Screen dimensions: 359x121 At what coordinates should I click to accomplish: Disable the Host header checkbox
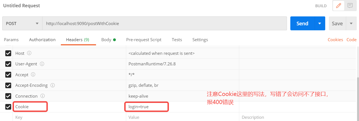pyautogui.click(x=8, y=53)
